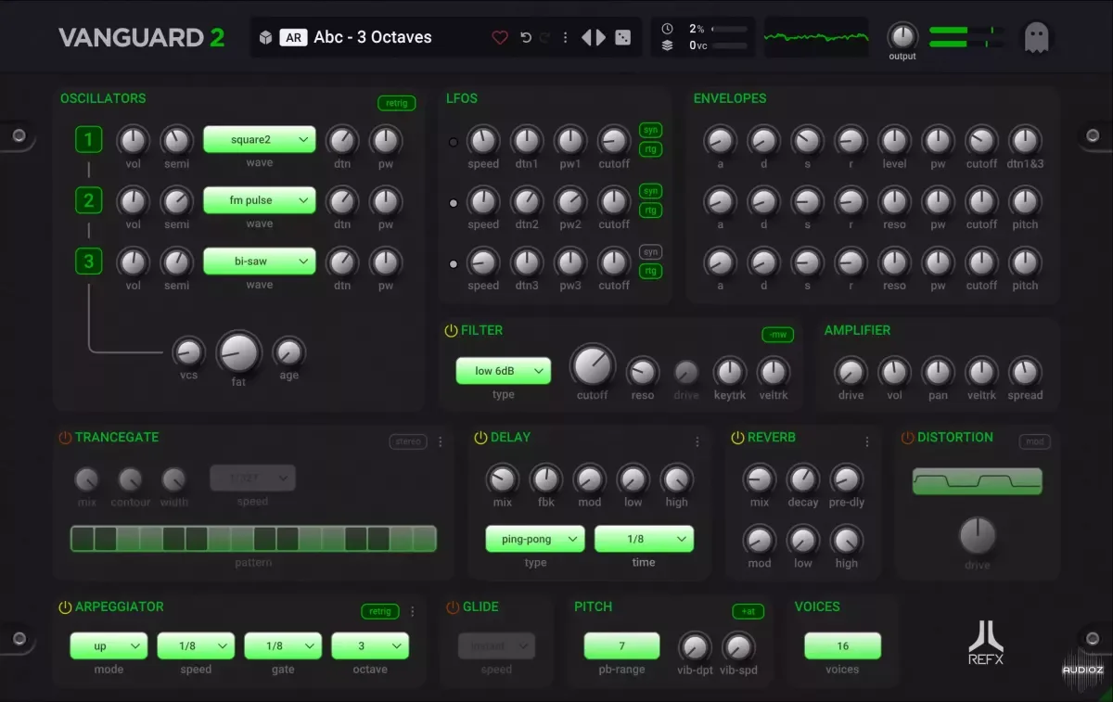Click the distortion waveform shape display
The image size is (1113, 702).
[978, 481]
